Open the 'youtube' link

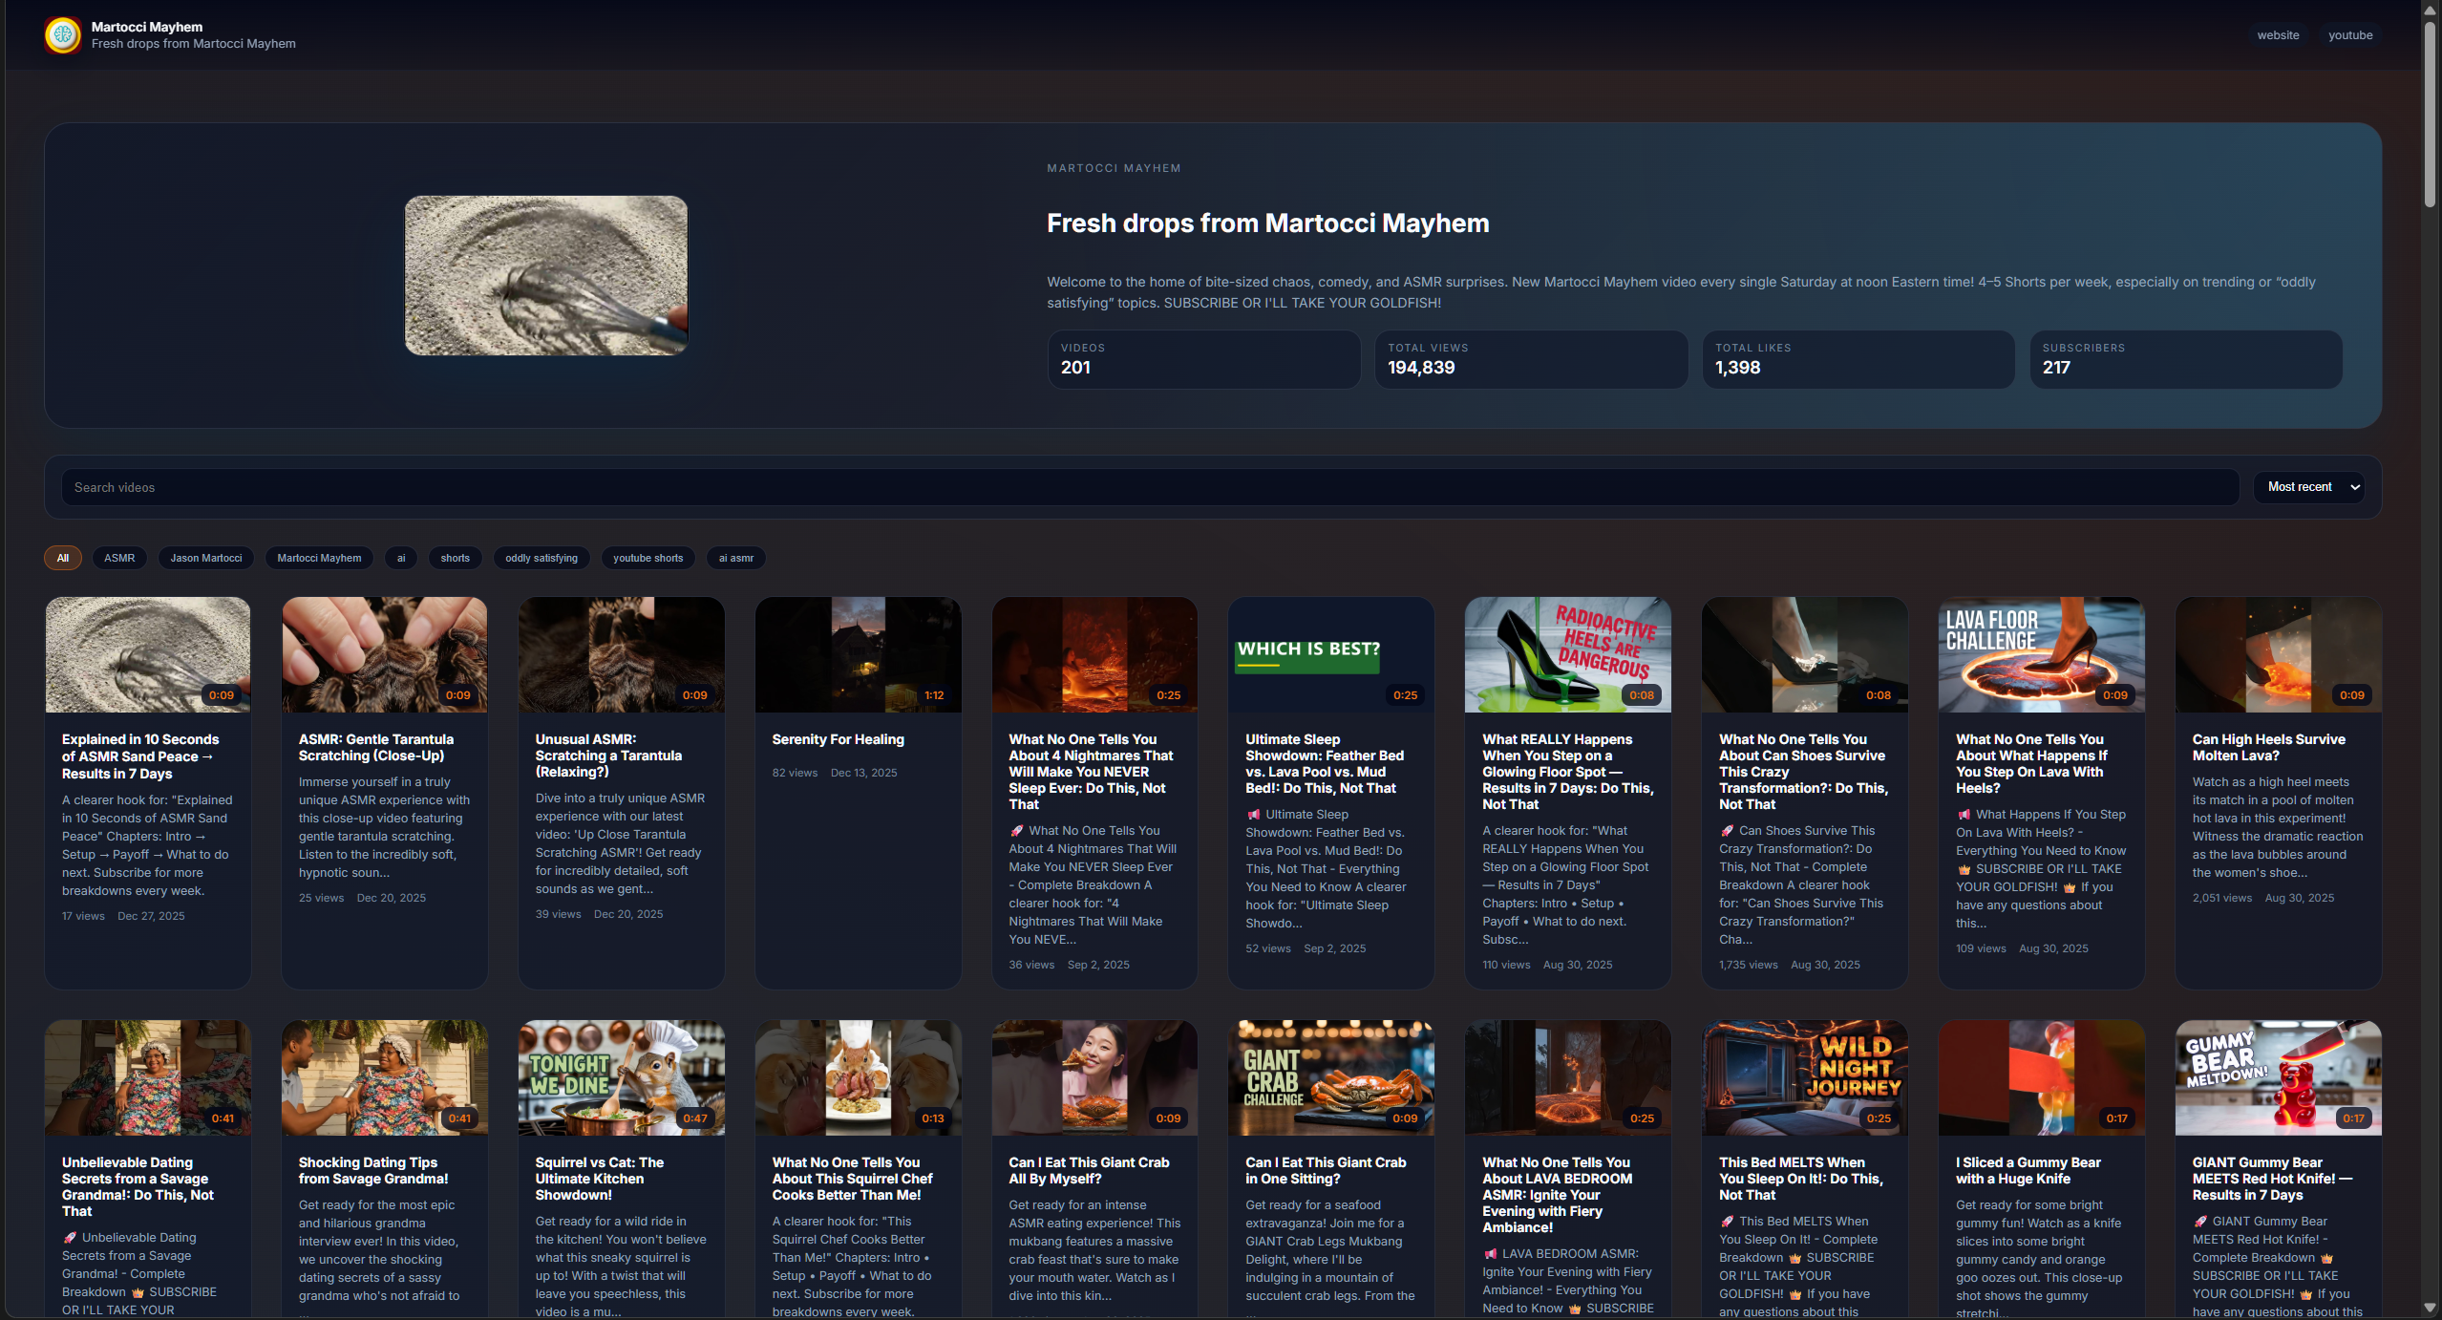tap(2350, 34)
